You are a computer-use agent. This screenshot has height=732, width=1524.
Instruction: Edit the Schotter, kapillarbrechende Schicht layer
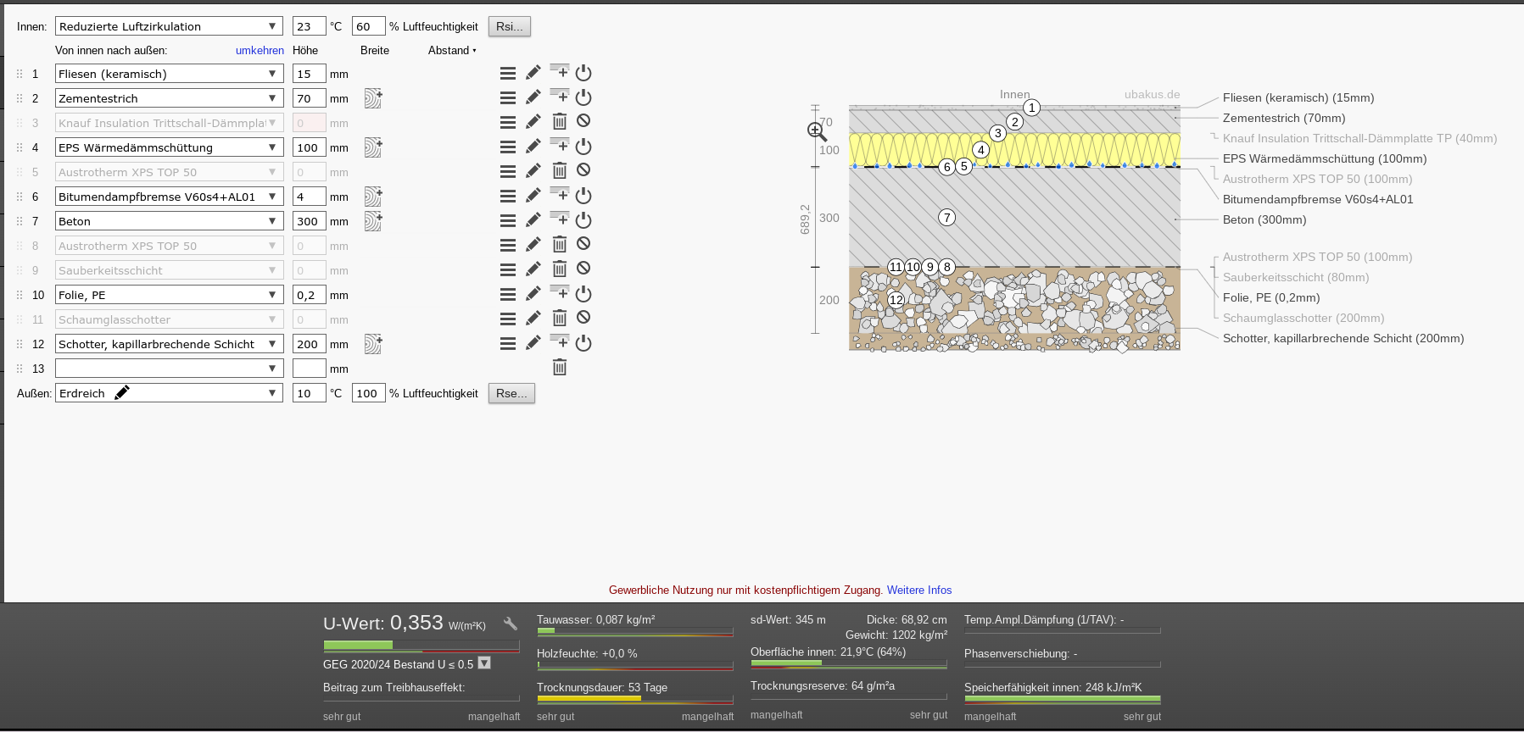point(533,343)
